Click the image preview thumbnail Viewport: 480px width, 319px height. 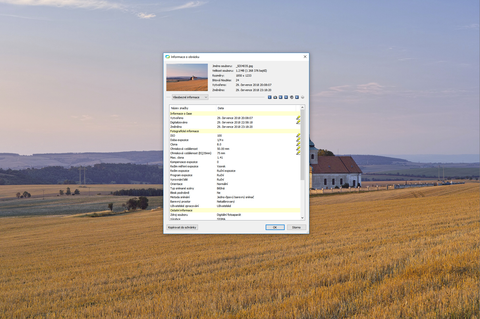pyautogui.click(x=187, y=77)
